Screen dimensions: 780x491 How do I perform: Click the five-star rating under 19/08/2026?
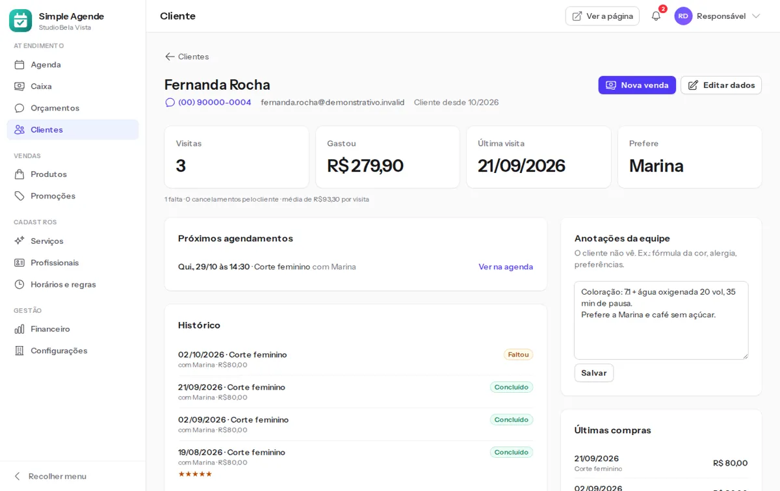(x=195, y=473)
